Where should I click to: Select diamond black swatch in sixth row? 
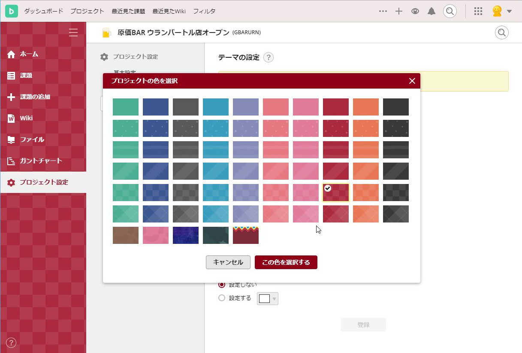396,214
